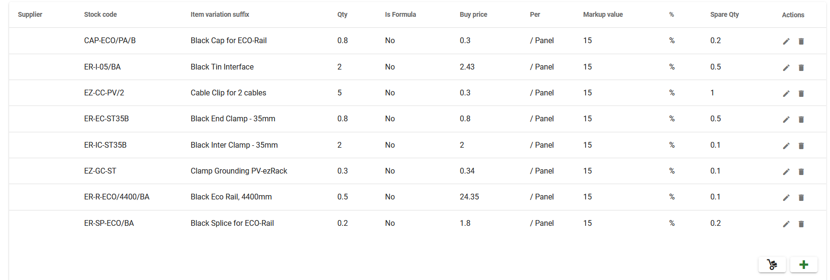Screen dimensions: 830x280
Task: Click the green plus add item button
Action: point(804,265)
